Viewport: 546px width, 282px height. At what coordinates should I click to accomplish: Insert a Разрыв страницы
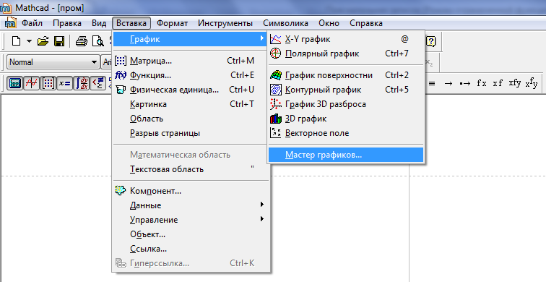pyautogui.click(x=190, y=133)
